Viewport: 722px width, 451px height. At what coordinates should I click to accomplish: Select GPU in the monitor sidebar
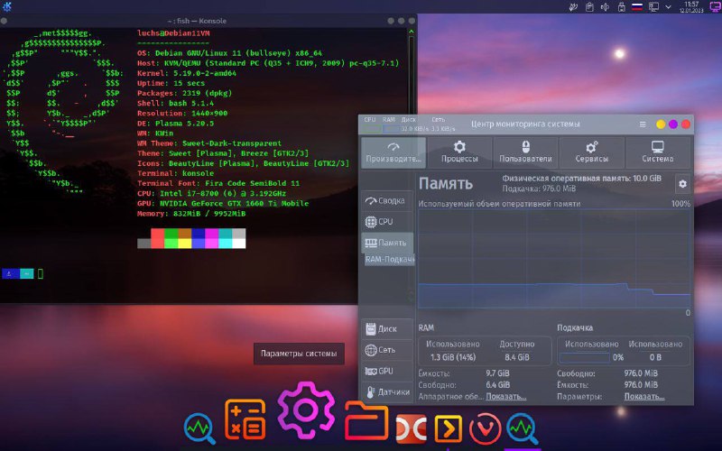(x=387, y=371)
